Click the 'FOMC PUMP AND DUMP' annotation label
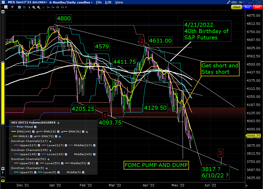 [156, 165]
